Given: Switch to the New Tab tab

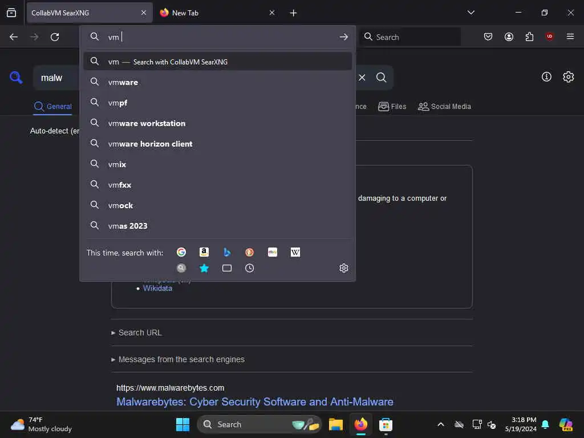Looking at the screenshot, I should tap(217, 13).
